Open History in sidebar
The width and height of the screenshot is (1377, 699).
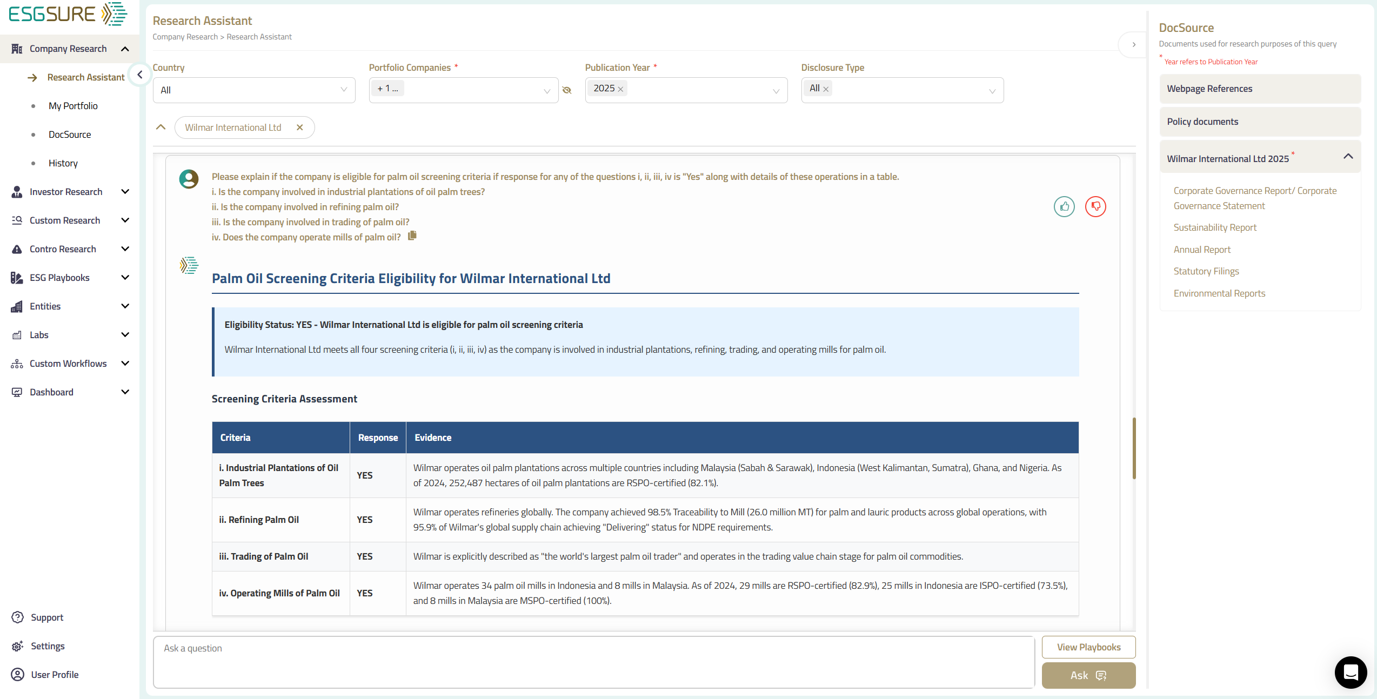pyautogui.click(x=63, y=163)
